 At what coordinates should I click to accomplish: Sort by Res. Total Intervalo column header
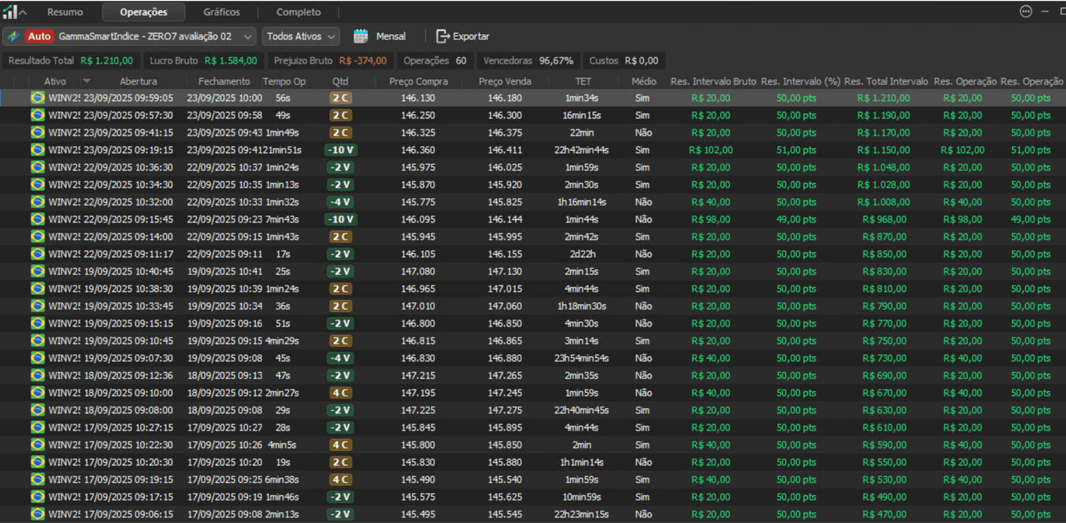885,81
